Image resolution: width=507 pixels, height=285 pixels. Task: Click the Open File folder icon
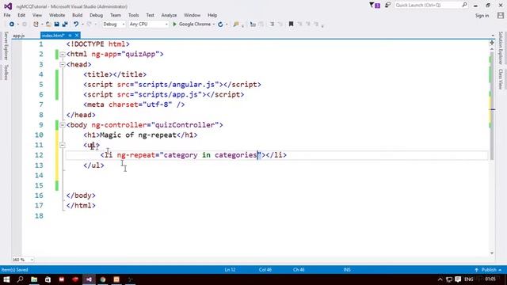48,25
